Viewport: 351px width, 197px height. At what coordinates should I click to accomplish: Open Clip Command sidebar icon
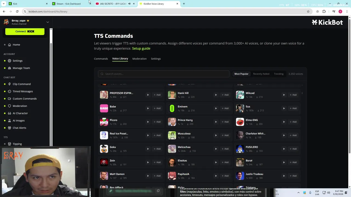(x=10, y=84)
